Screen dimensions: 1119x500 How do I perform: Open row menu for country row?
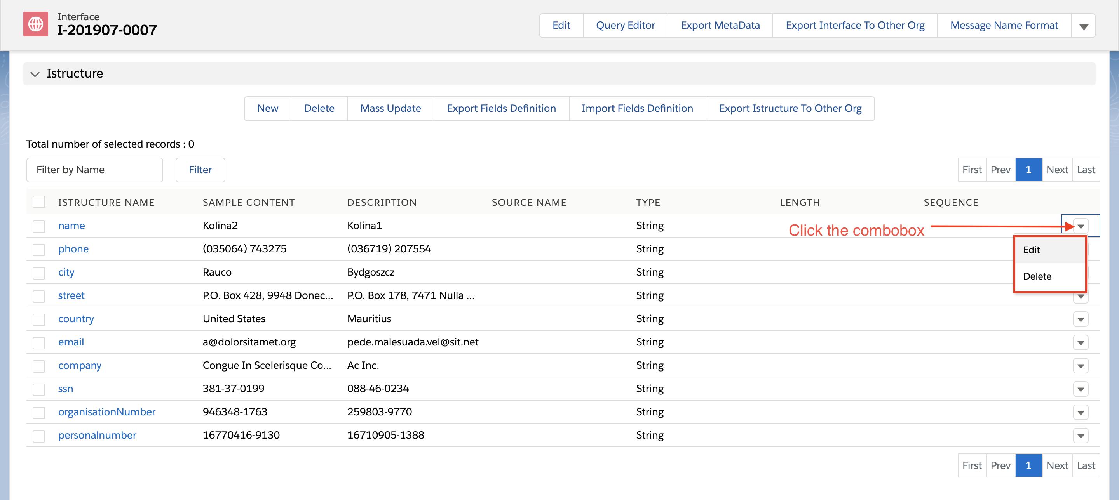(1080, 319)
